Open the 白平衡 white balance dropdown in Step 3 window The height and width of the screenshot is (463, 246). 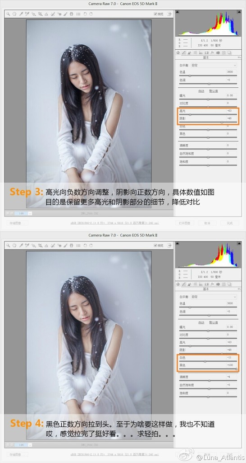(x=214, y=65)
